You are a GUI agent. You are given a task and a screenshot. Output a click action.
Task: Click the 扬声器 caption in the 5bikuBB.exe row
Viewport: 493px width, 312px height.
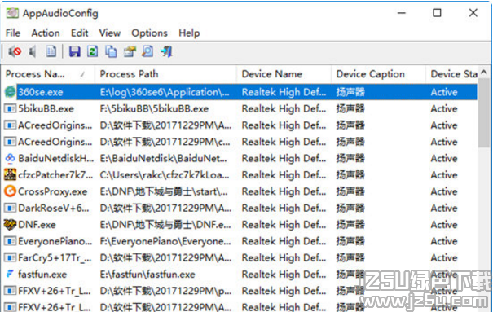coord(350,108)
